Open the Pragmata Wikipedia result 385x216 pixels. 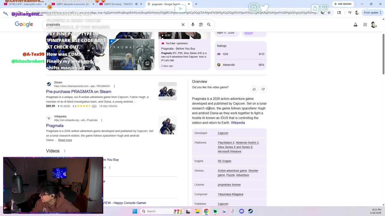tap(55, 126)
